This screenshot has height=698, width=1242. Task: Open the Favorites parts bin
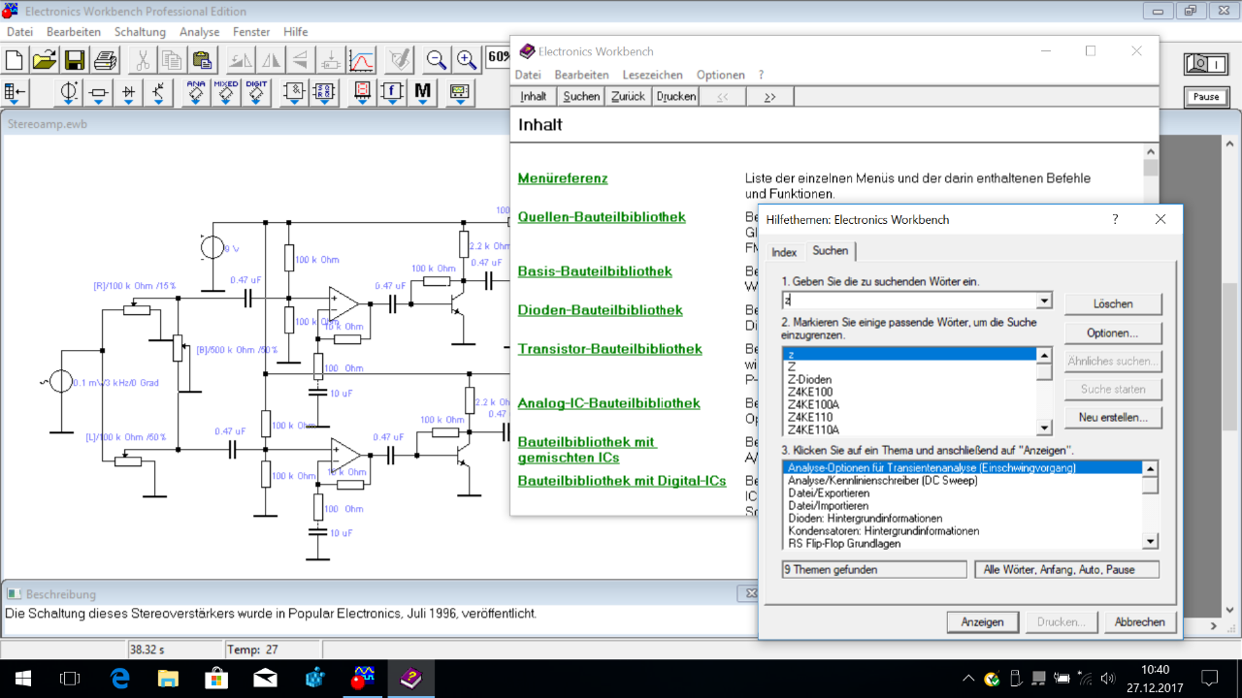click(x=16, y=93)
